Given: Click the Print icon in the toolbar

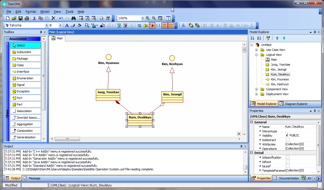Looking at the screenshot, I should [27, 18].
